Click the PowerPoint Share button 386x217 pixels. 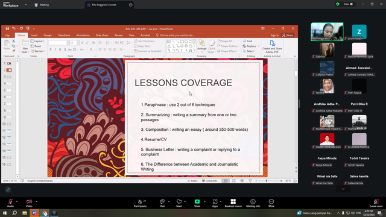tap(288, 36)
